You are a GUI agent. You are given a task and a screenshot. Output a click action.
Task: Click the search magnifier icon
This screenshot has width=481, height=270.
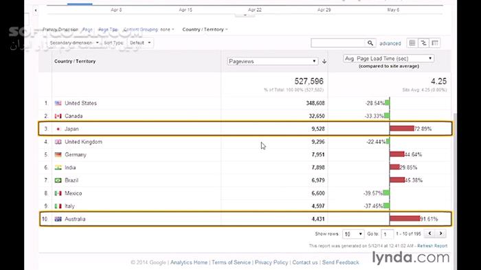370,43
